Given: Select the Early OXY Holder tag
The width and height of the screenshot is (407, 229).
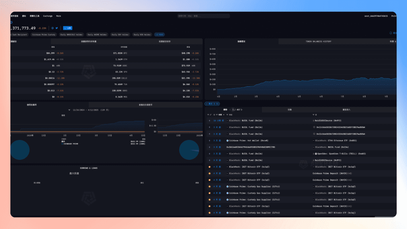Looking at the screenshot, I should click(120, 35).
